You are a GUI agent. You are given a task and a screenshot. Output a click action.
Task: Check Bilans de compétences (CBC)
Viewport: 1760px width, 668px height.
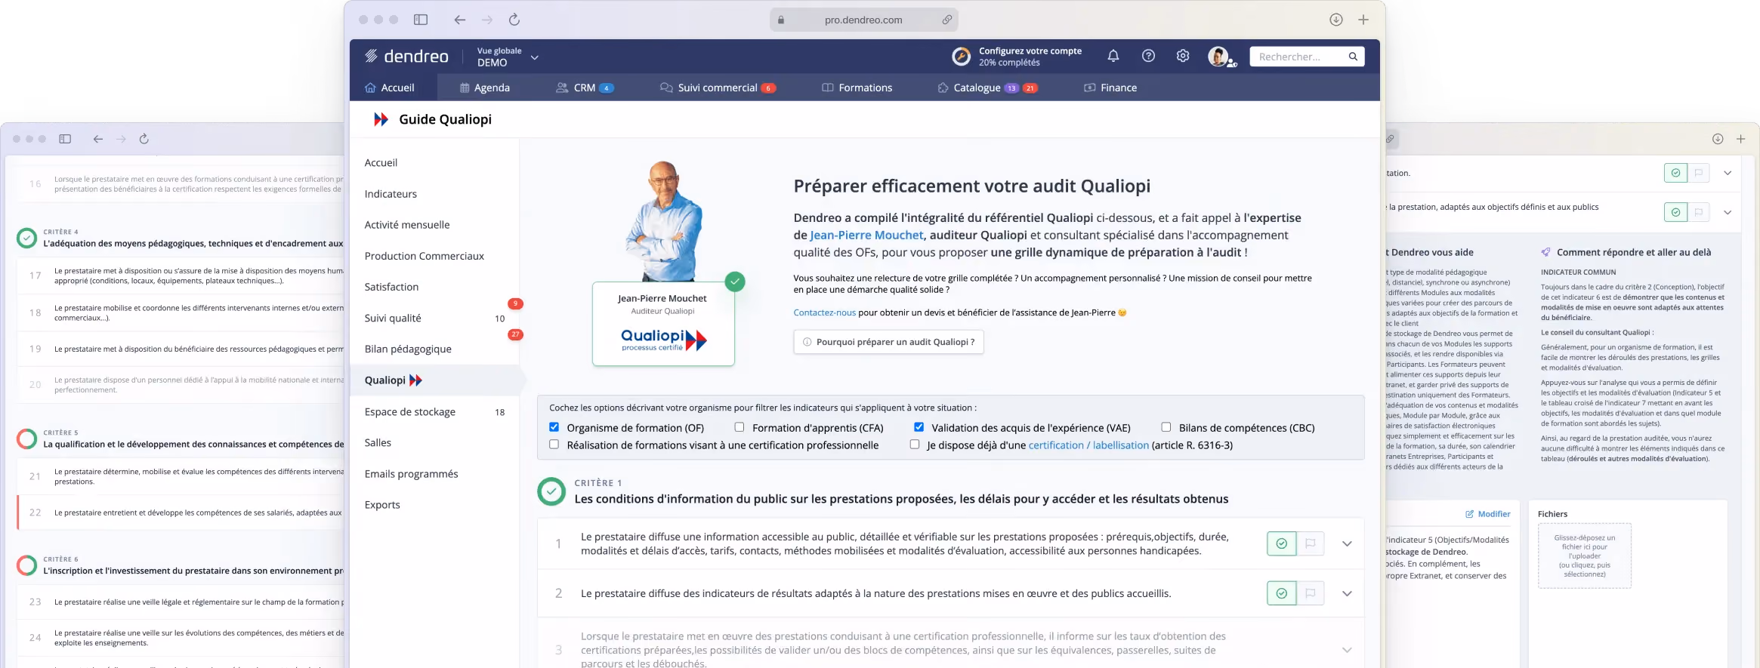(1166, 427)
